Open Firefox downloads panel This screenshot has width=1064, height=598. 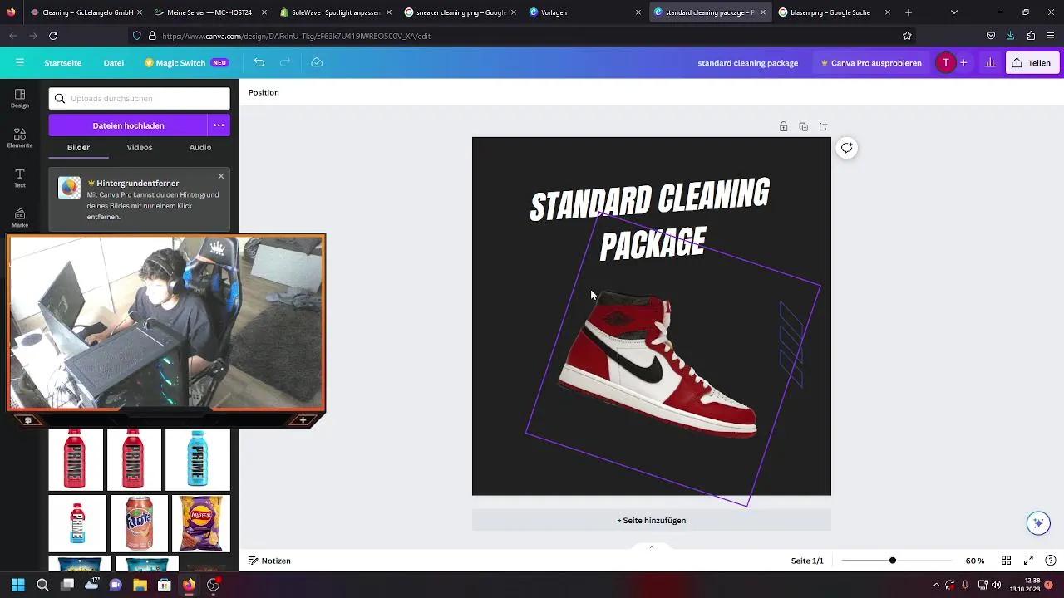1010,36
